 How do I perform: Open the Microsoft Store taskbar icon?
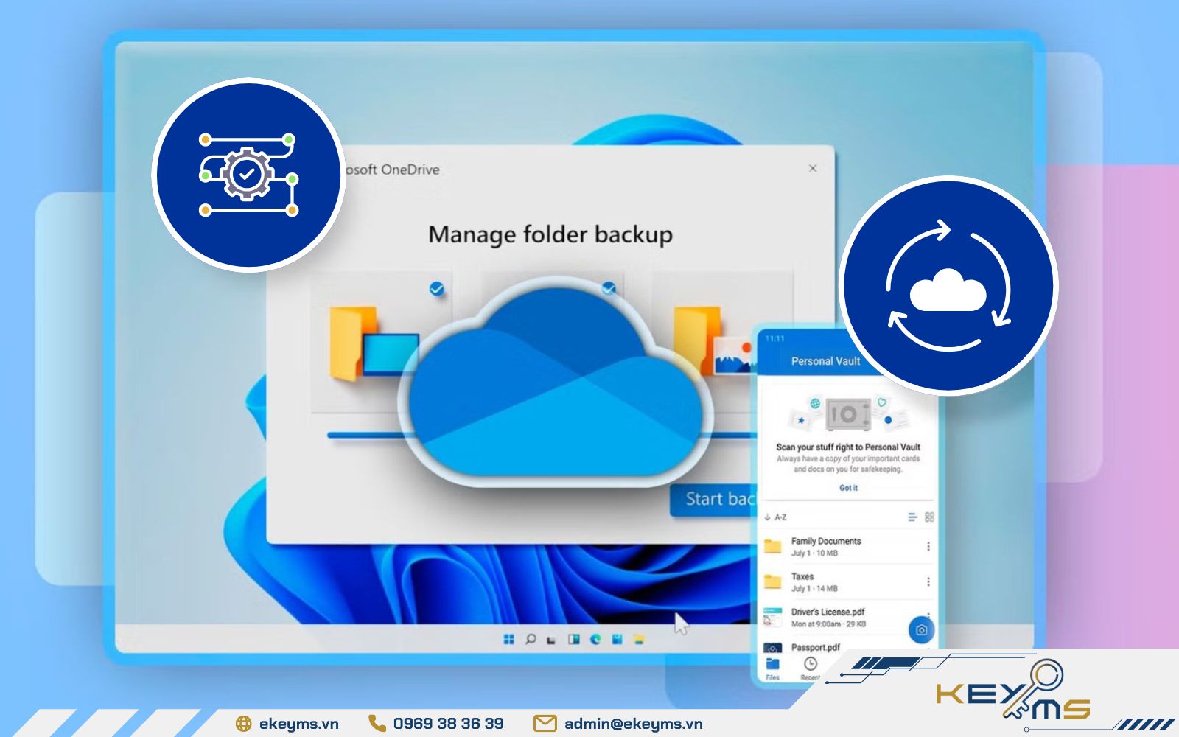coord(618,640)
